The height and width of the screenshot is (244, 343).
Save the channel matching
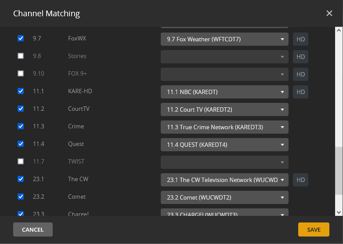coord(314,229)
